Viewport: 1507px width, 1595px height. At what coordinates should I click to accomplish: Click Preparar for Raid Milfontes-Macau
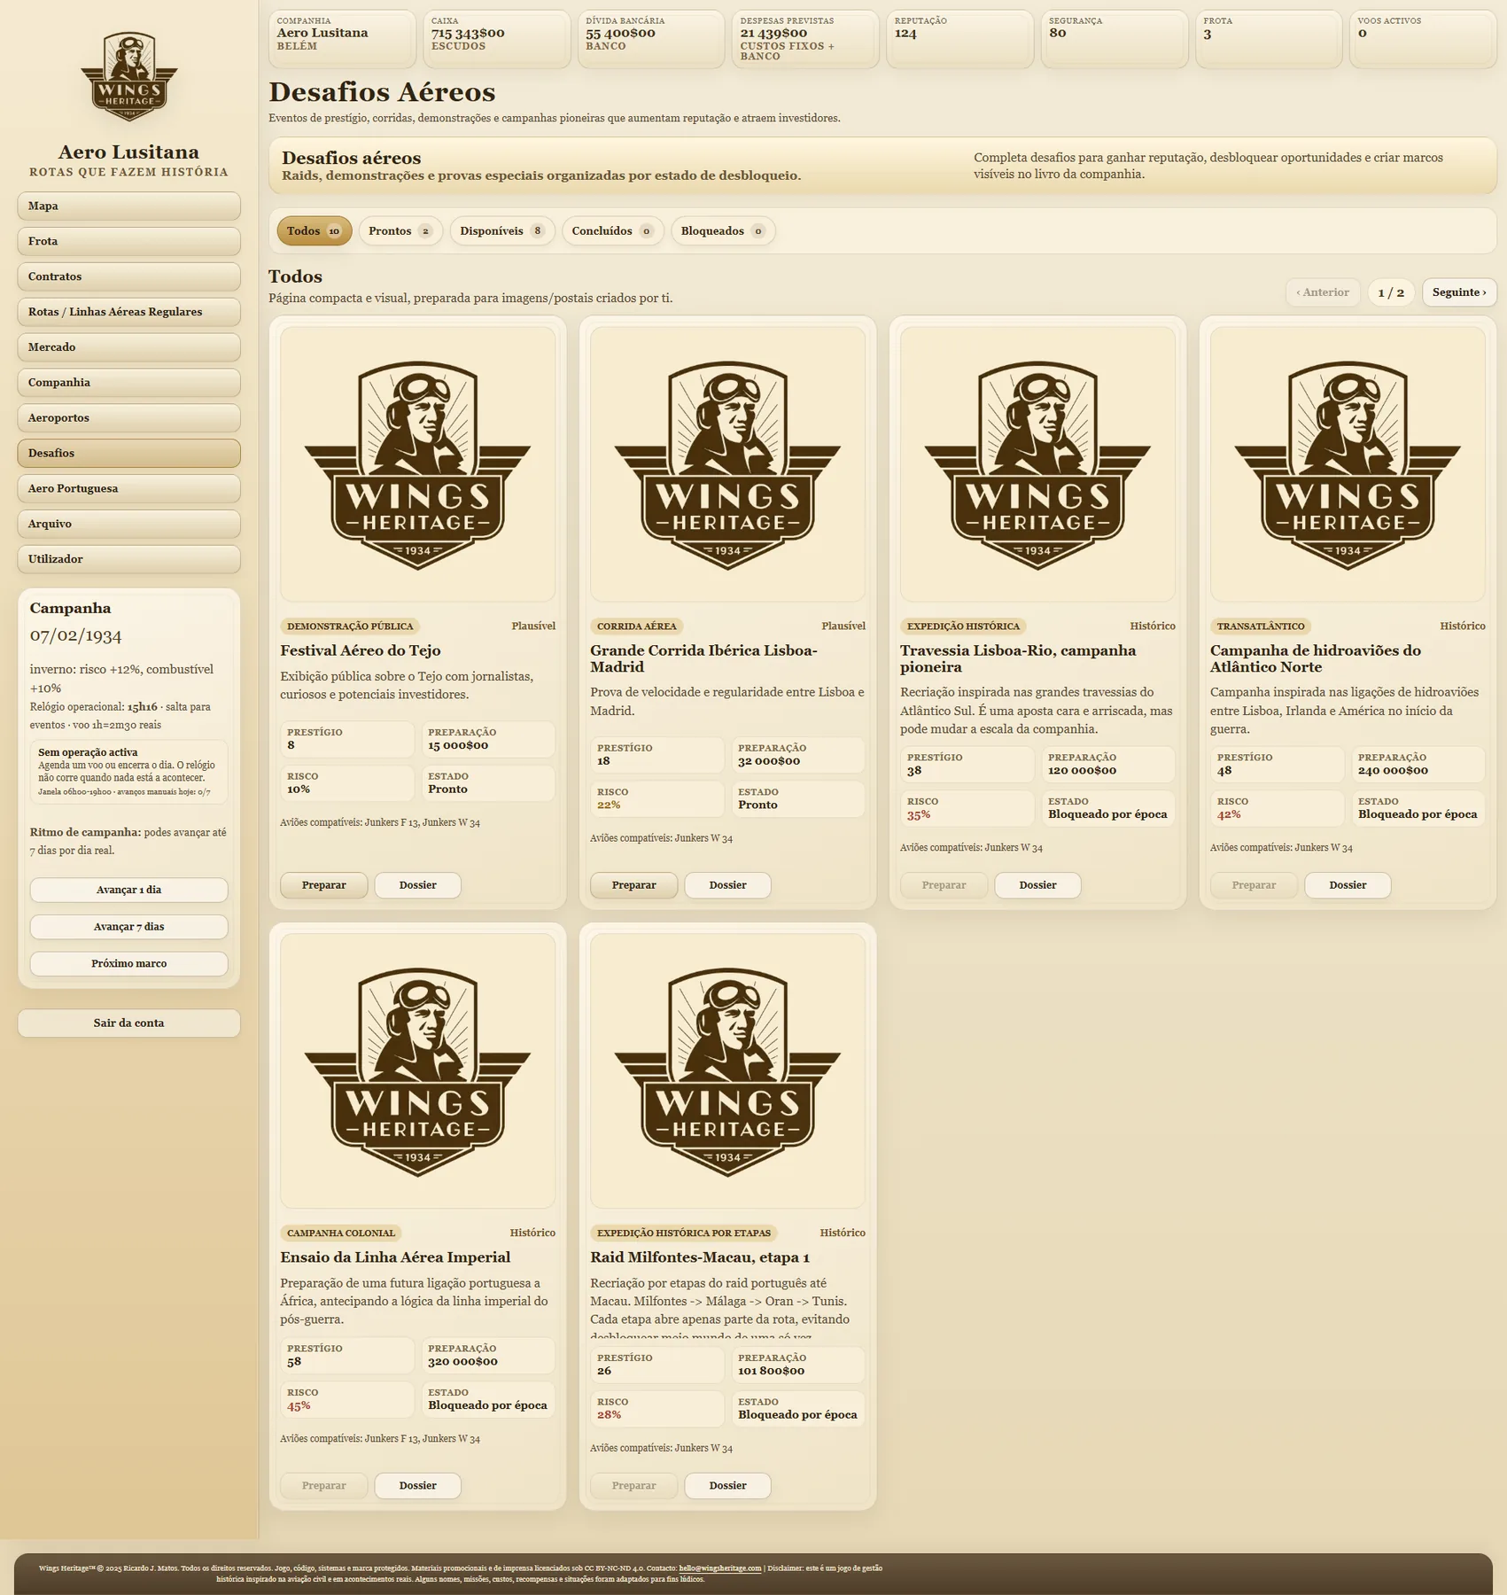point(634,1486)
